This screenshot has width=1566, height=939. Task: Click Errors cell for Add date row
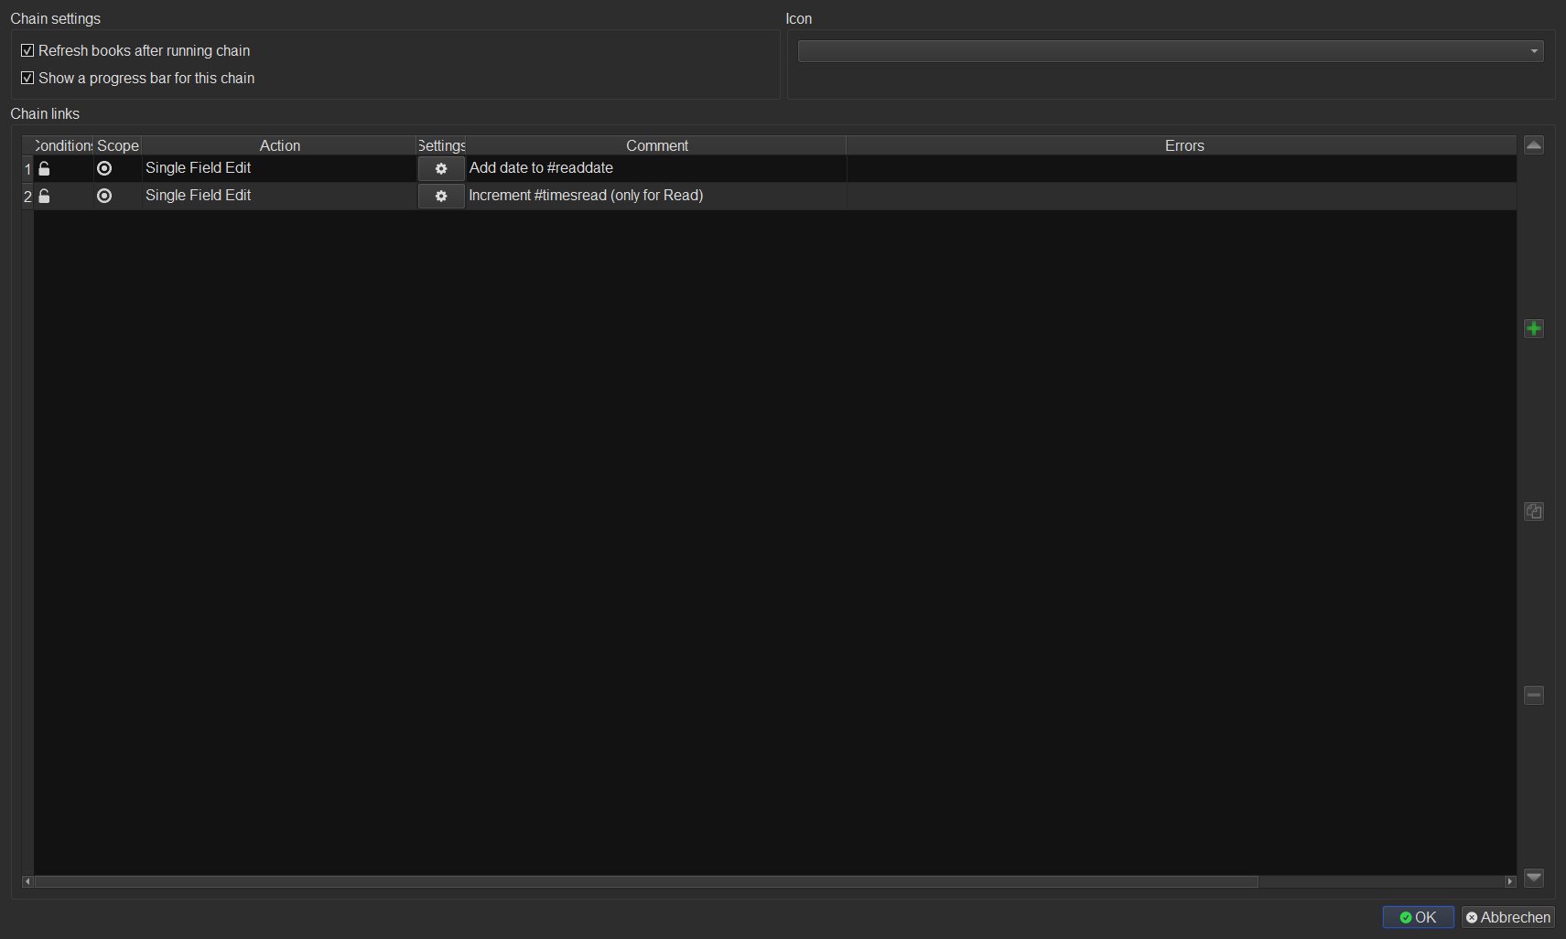(1182, 168)
